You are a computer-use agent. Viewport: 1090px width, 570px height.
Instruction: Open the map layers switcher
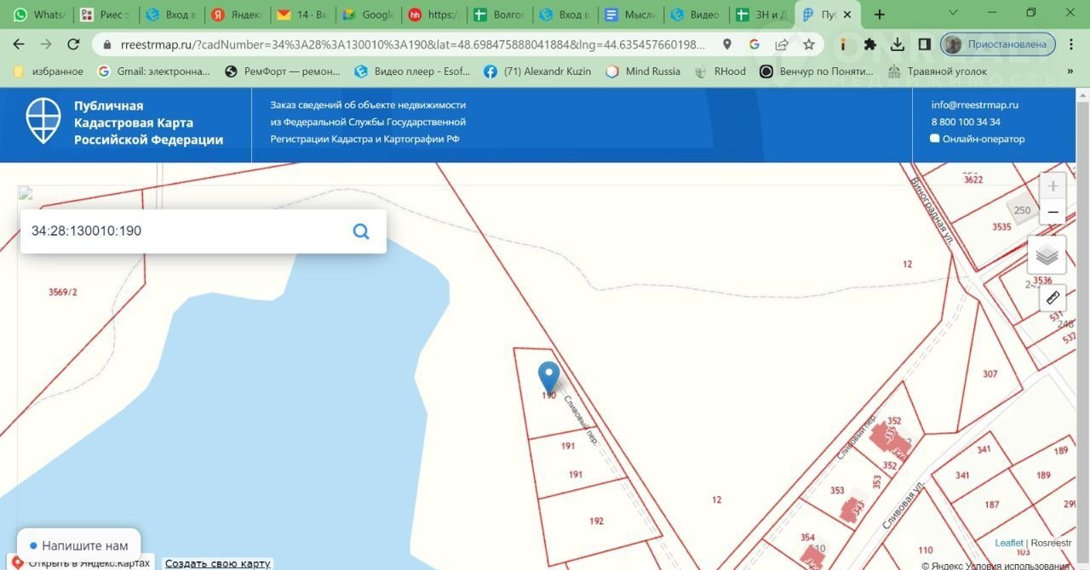point(1047,255)
